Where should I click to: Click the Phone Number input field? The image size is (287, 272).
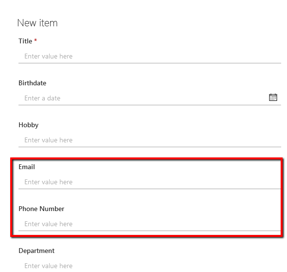click(150, 224)
